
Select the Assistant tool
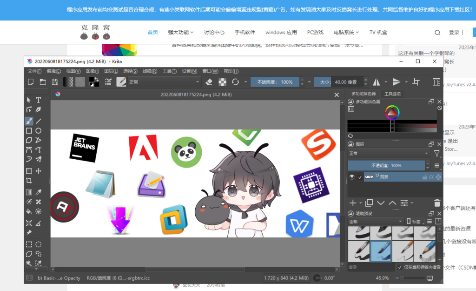(29, 223)
